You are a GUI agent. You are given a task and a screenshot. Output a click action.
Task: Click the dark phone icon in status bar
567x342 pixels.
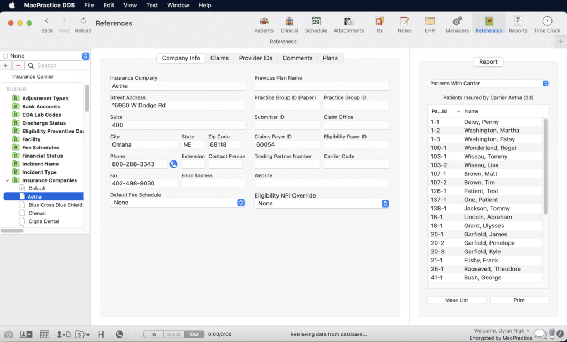point(120,334)
